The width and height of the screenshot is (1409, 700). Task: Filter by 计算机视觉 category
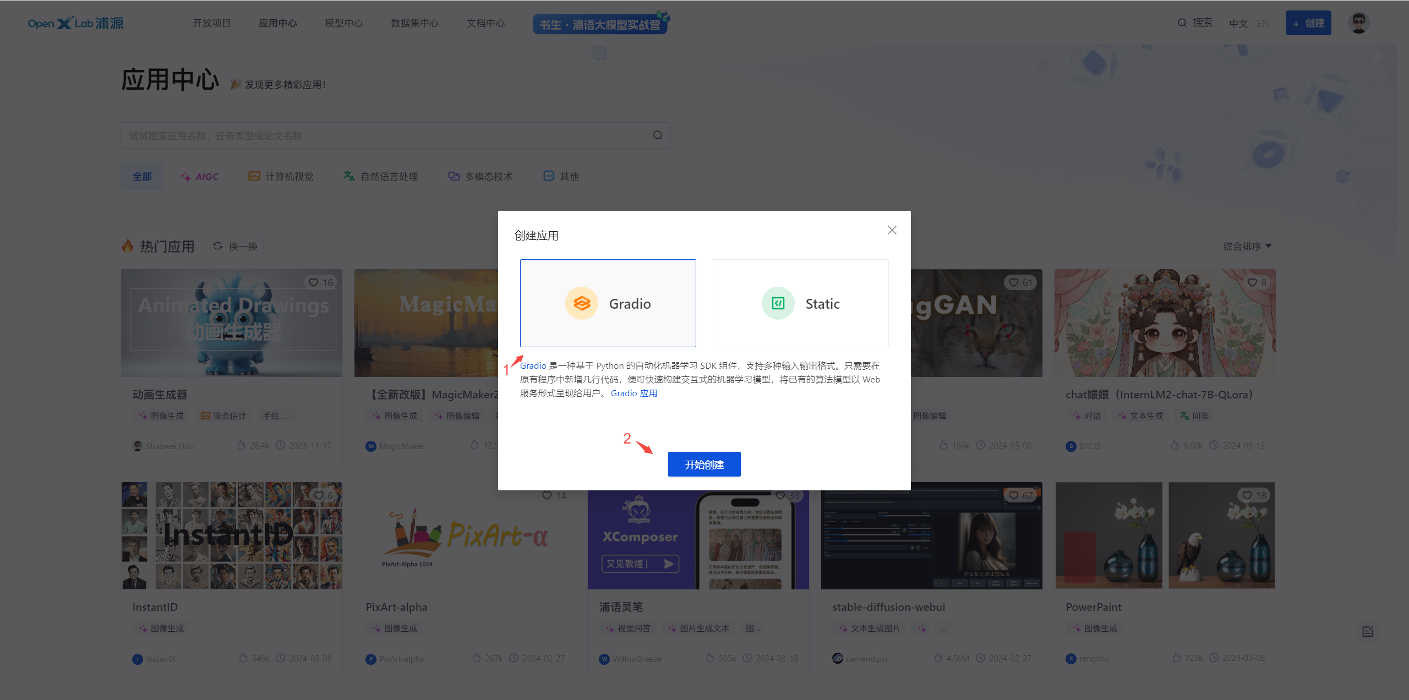[281, 176]
